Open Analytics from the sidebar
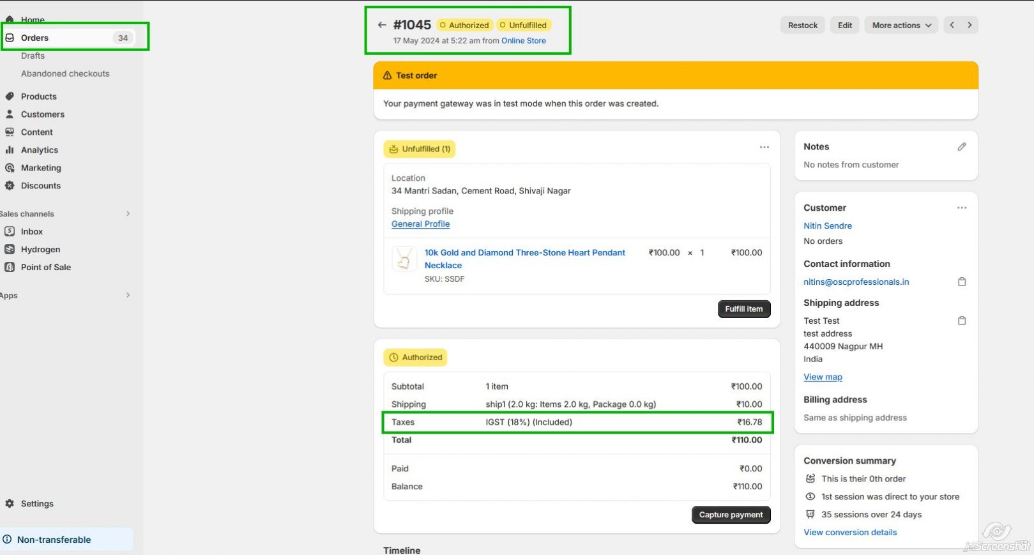This screenshot has height=555, width=1034. click(x=40, y=150)
